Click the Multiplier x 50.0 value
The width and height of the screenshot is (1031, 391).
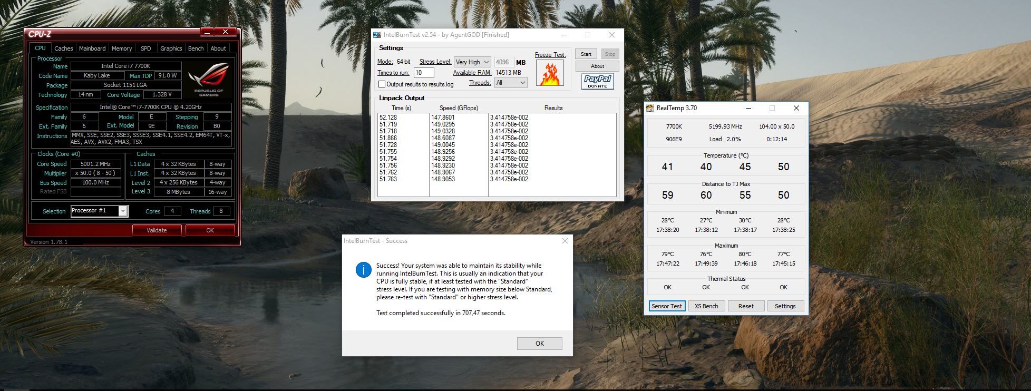point(96,173)
